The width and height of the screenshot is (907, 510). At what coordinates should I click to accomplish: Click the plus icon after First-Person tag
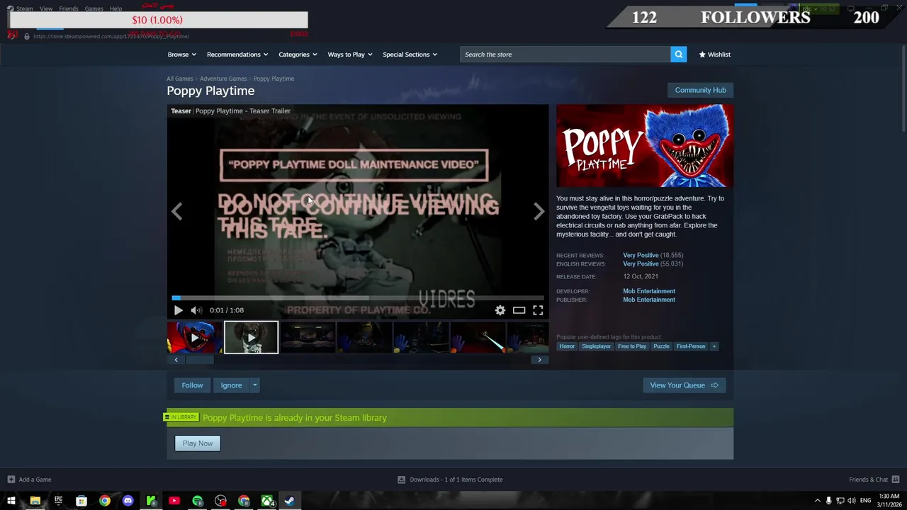(x=714, y=346)
